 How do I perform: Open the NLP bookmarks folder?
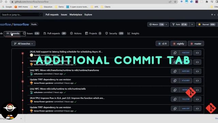point(34,7)
